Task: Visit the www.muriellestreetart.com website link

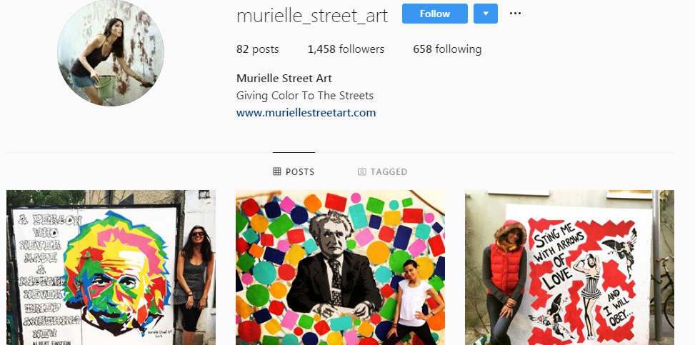Action: tap(306, 113)
